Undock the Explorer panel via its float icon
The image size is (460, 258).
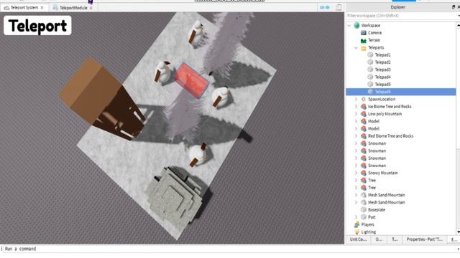click(454, 7)
